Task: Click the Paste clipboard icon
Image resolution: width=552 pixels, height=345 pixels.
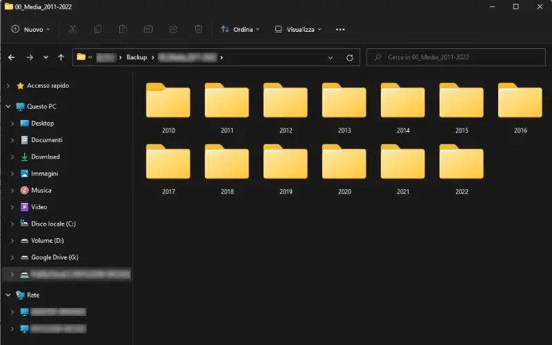Action: (x=123, y=29)
